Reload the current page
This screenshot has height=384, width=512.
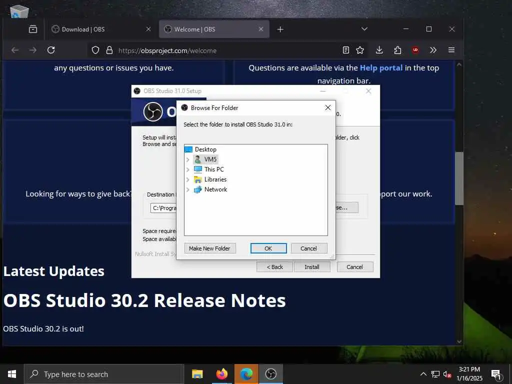(51, 50)
